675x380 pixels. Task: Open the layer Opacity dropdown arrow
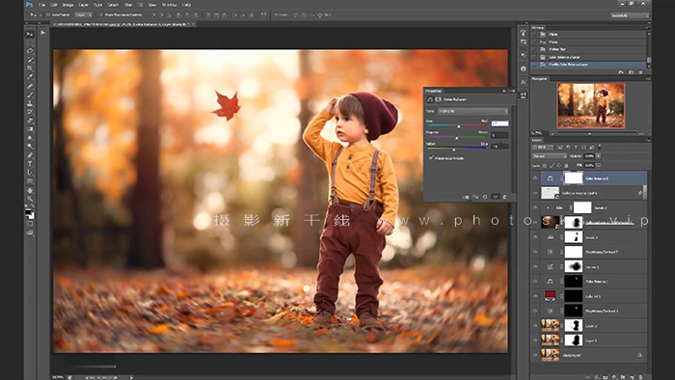(x=599, y=156)
